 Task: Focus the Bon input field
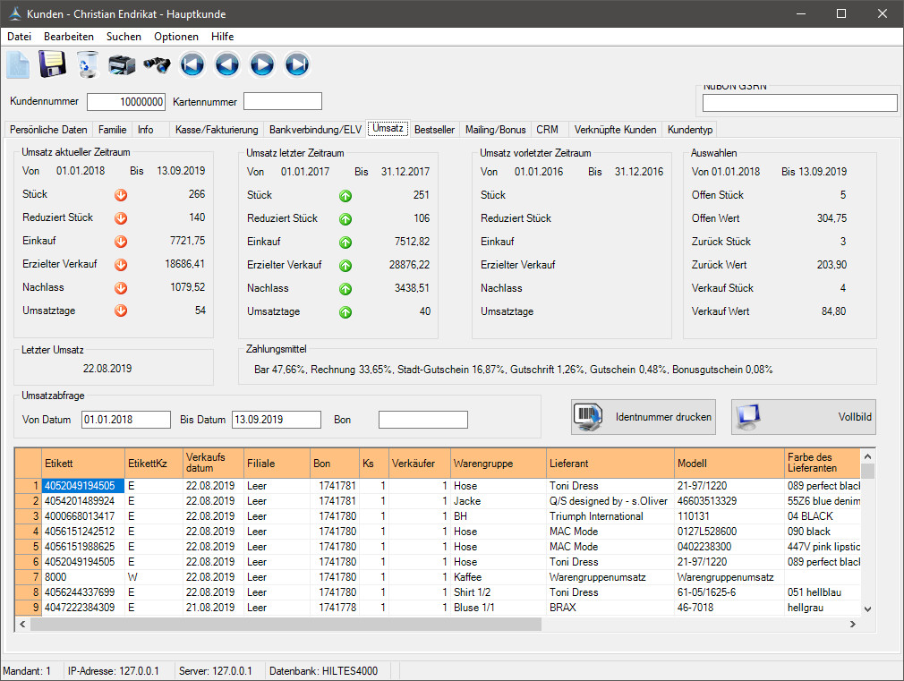click(422, 420)
